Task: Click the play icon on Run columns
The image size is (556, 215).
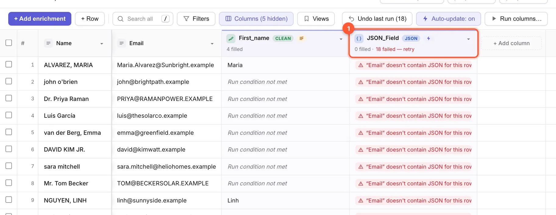Action: 494,19
